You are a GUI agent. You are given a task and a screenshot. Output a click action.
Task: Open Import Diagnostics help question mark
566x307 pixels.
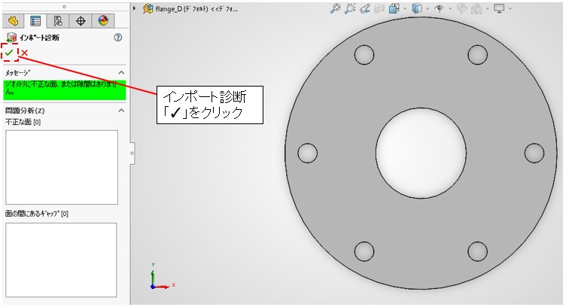(117, 38)
